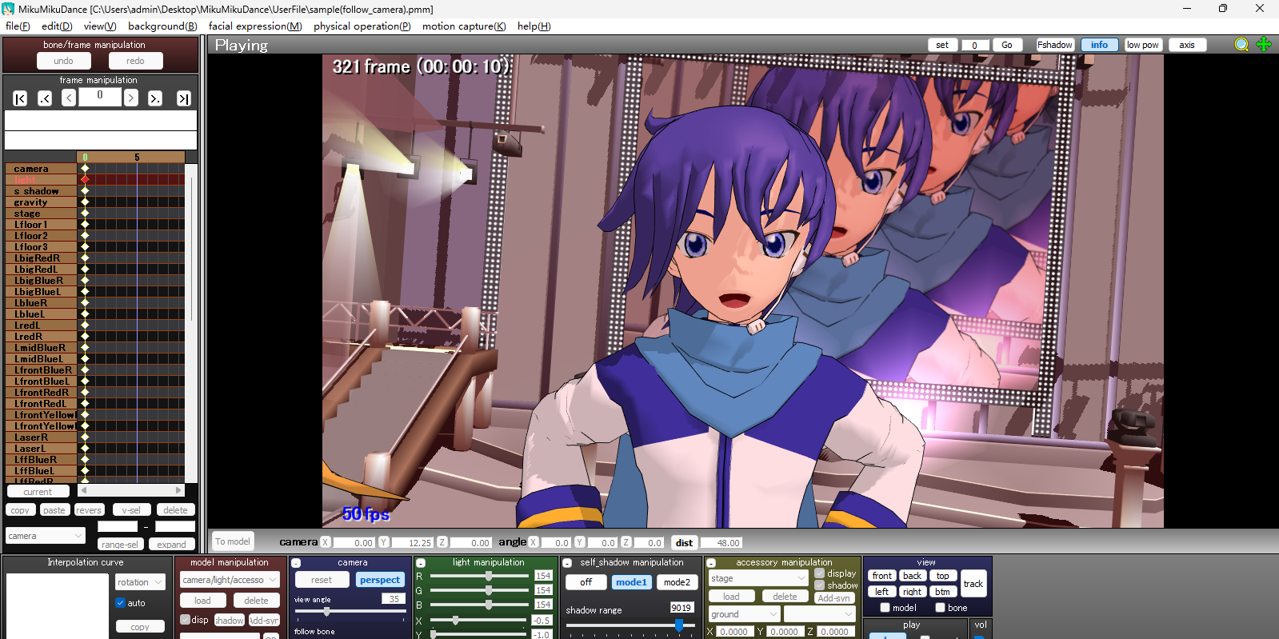
Task: Open the rotation interpolation dropdown
Action: click(140, 582)
